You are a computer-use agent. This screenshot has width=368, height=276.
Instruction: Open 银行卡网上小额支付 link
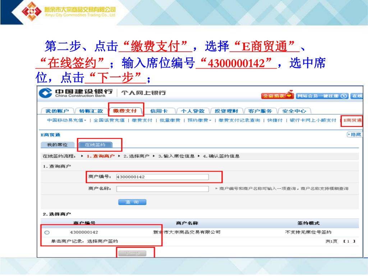(x=313, y=120)
